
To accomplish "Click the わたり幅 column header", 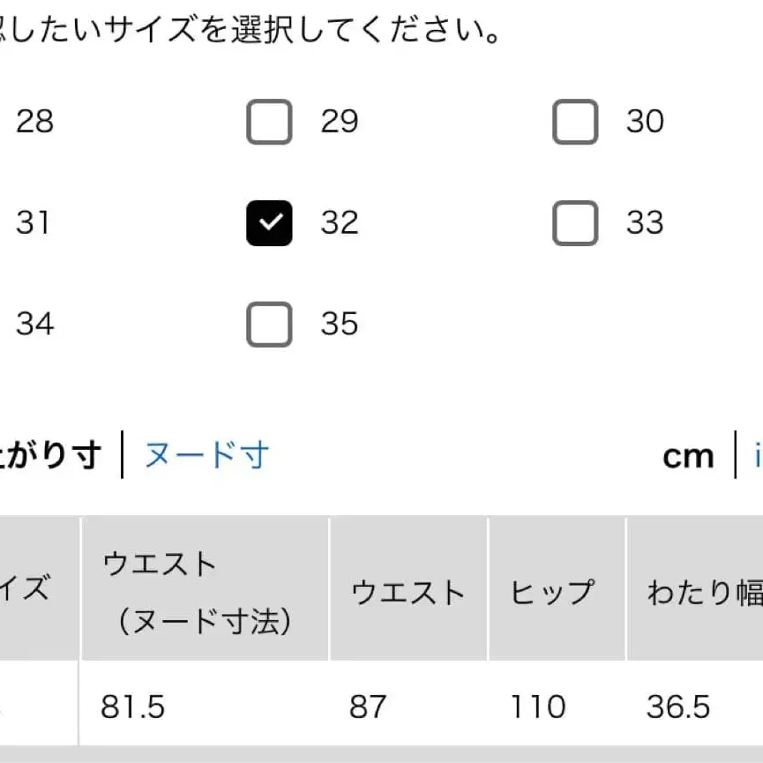I will tap(701, 593).
